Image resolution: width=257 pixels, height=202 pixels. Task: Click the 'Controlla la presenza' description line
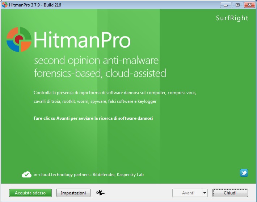[x=115, y=93]
